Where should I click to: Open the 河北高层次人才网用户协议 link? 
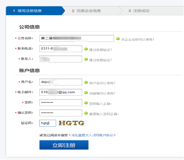(92, 135)
